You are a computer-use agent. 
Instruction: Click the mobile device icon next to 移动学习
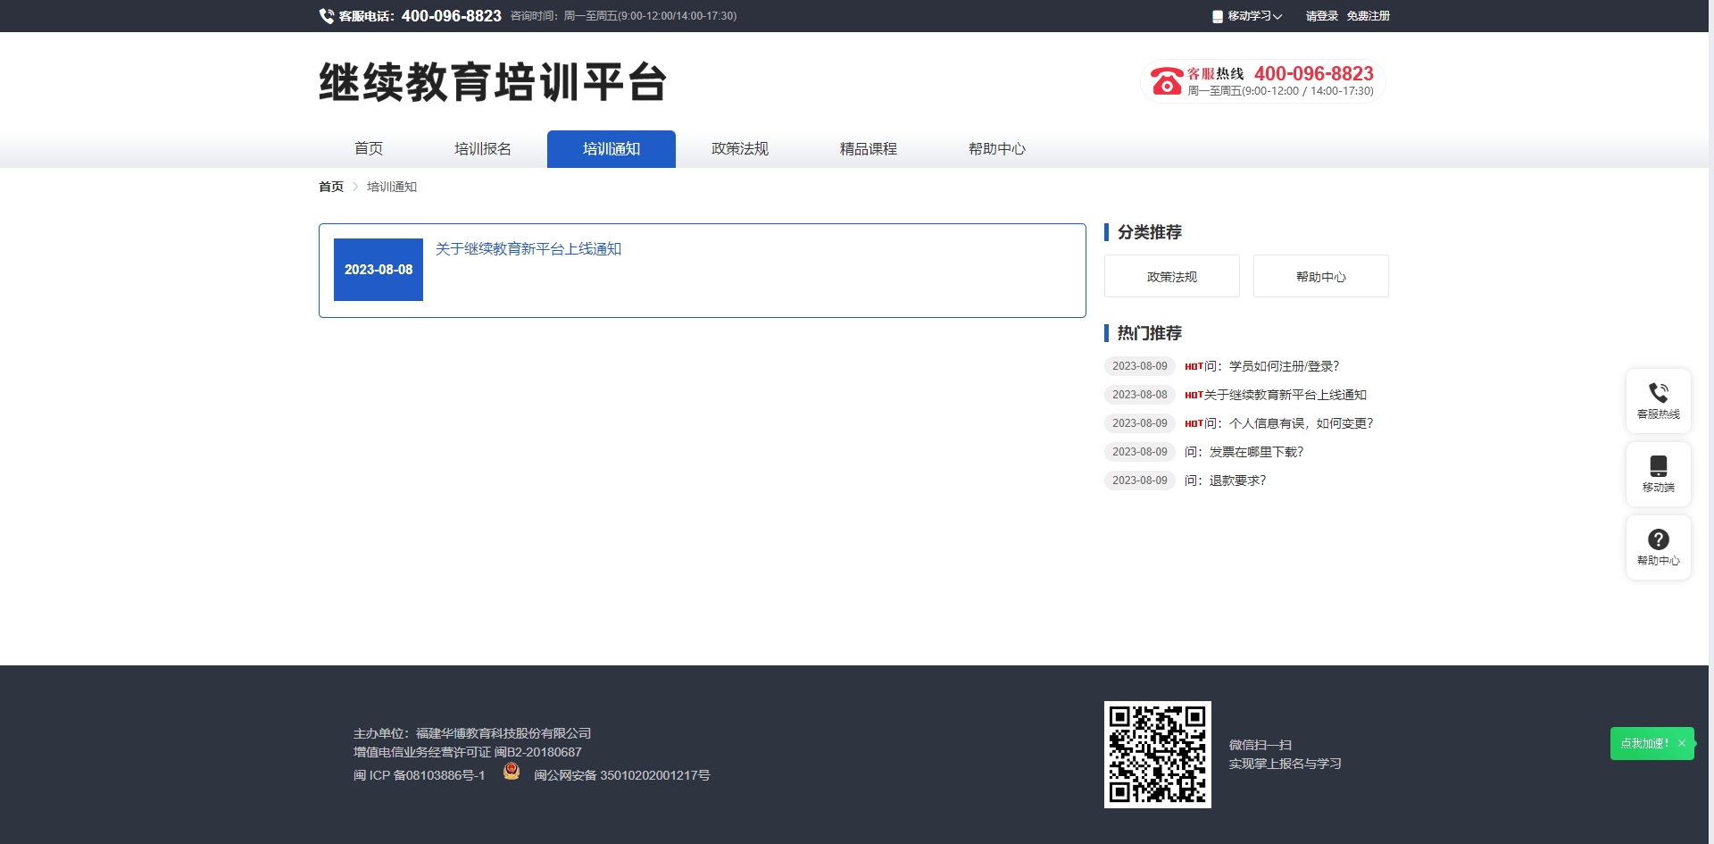[1218, 16]
